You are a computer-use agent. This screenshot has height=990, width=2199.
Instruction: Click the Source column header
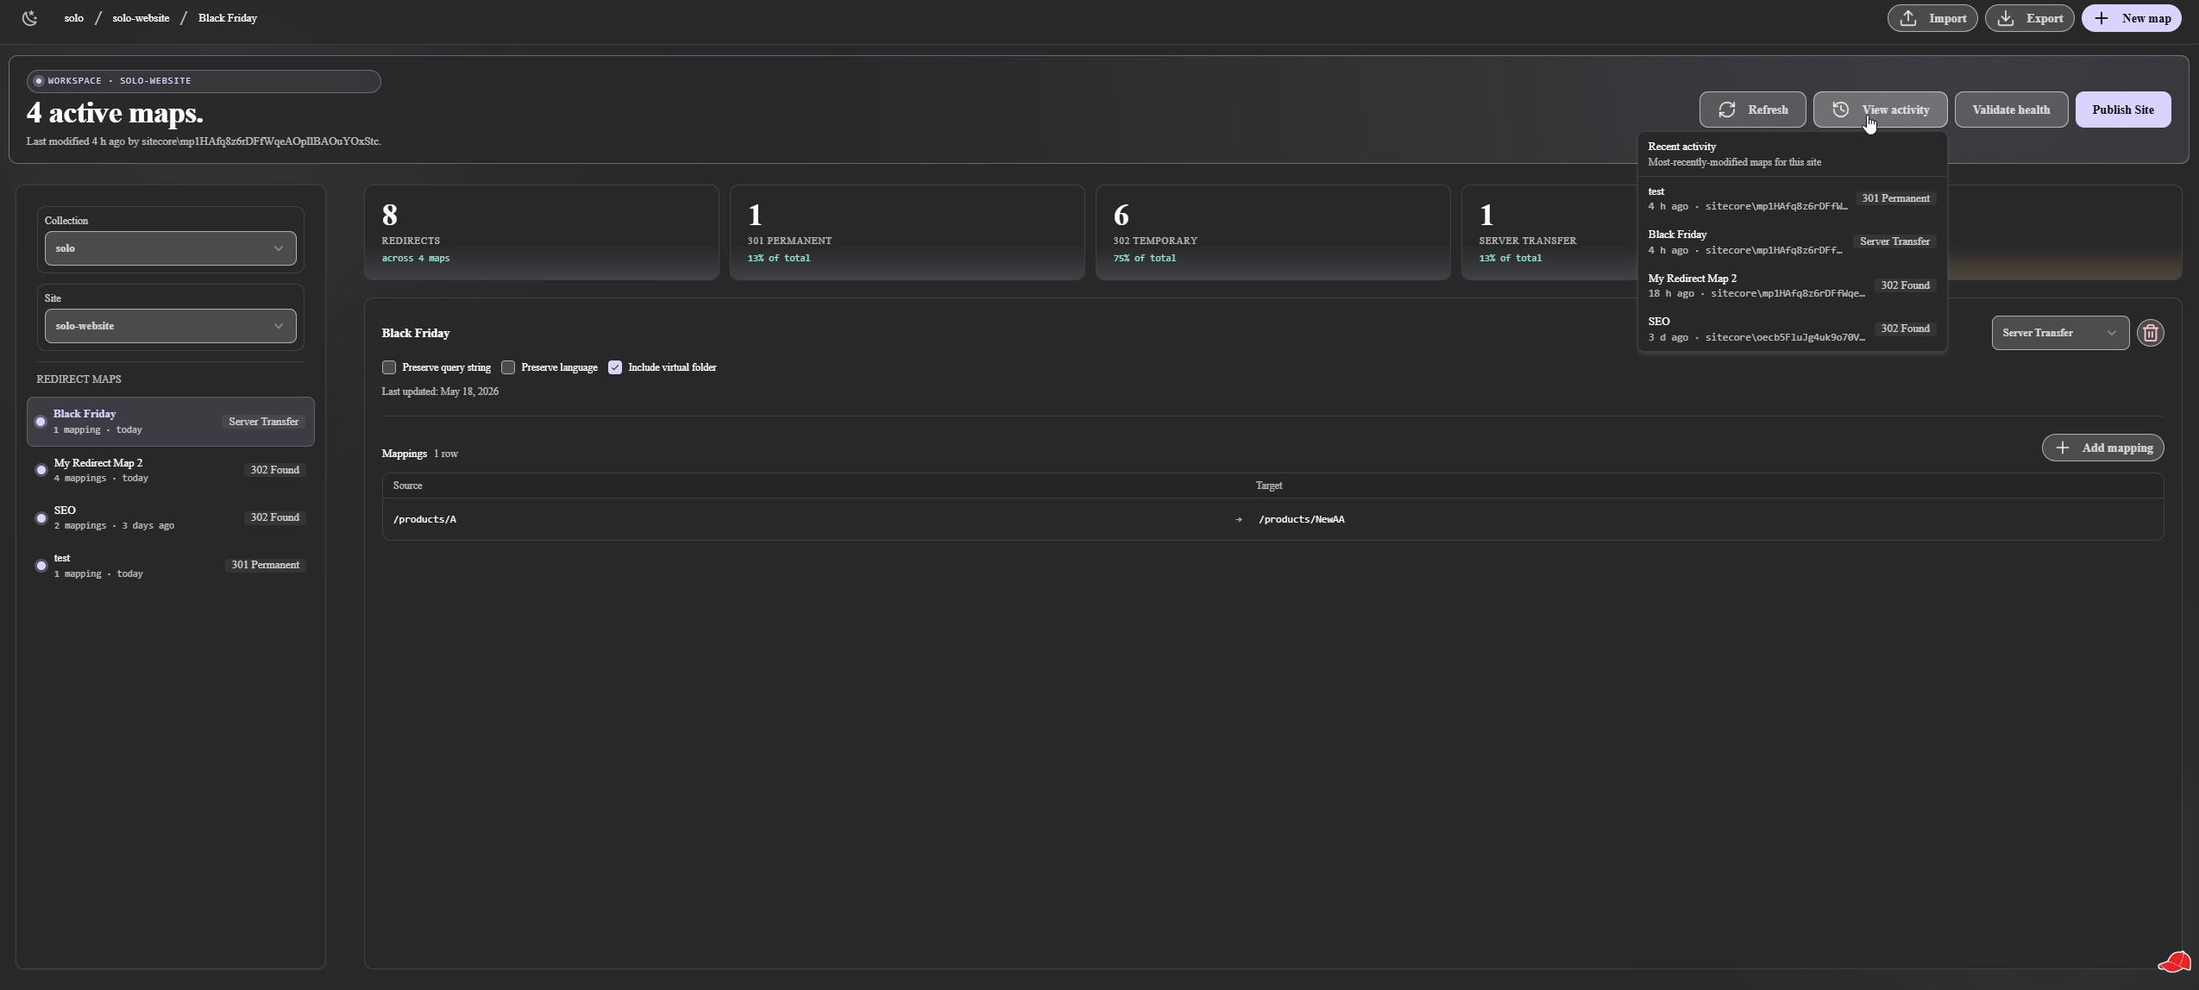408,486
